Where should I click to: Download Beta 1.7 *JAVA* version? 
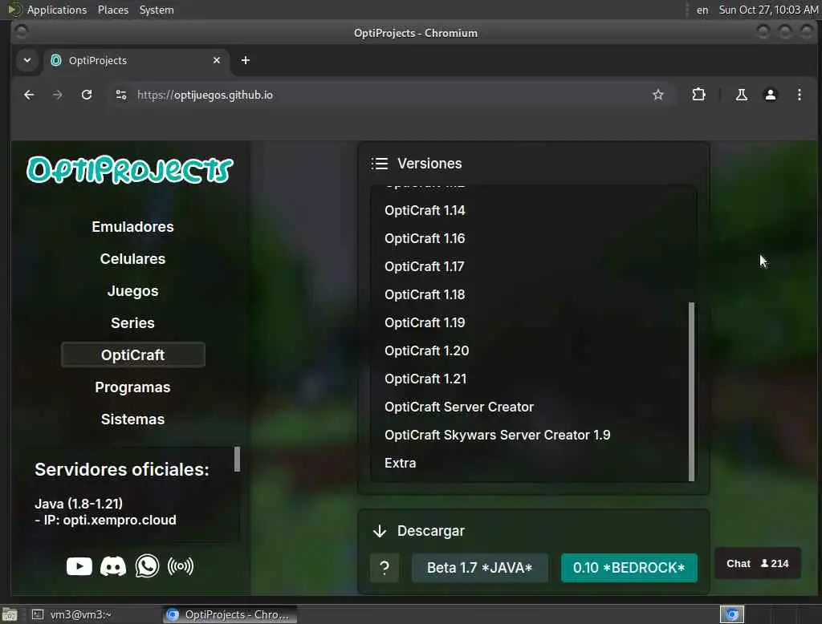coord(480,568)
